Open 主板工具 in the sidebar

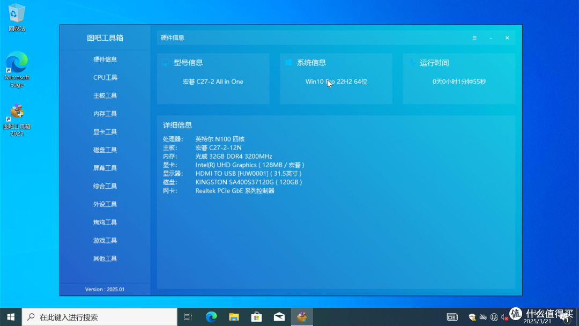[105, 95]
